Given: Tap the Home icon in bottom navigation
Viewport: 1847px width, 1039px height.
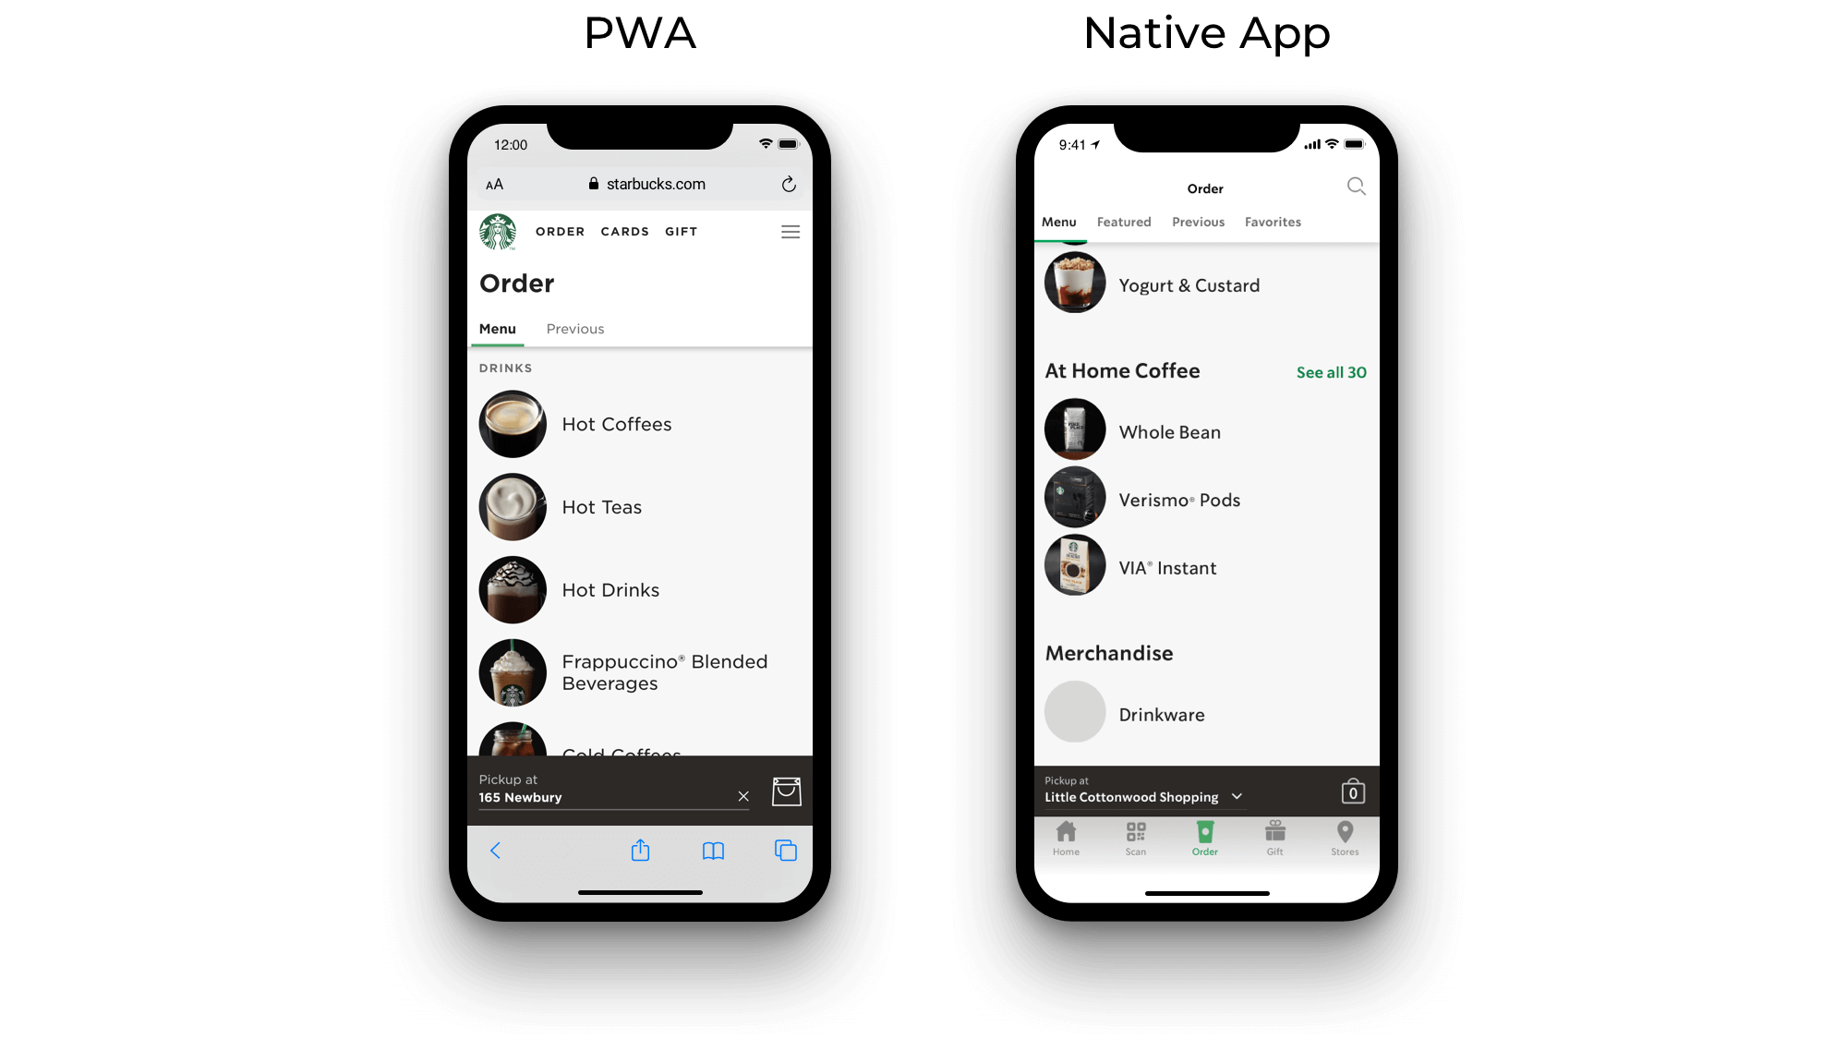Looking at the screenshot, I should click(1066, 838).
